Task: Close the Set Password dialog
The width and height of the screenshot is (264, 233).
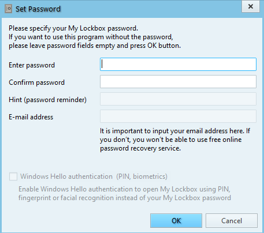Action: tap(251, 6)
